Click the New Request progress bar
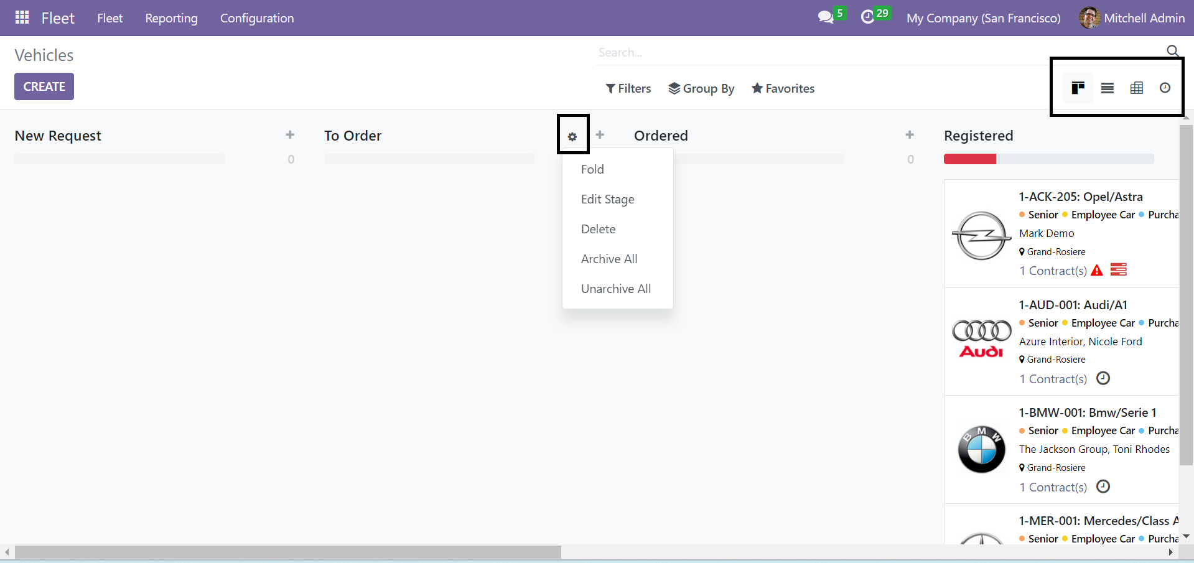 (119, 159)
